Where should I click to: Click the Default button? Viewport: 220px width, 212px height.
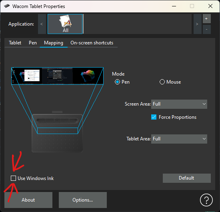(187, 178)
